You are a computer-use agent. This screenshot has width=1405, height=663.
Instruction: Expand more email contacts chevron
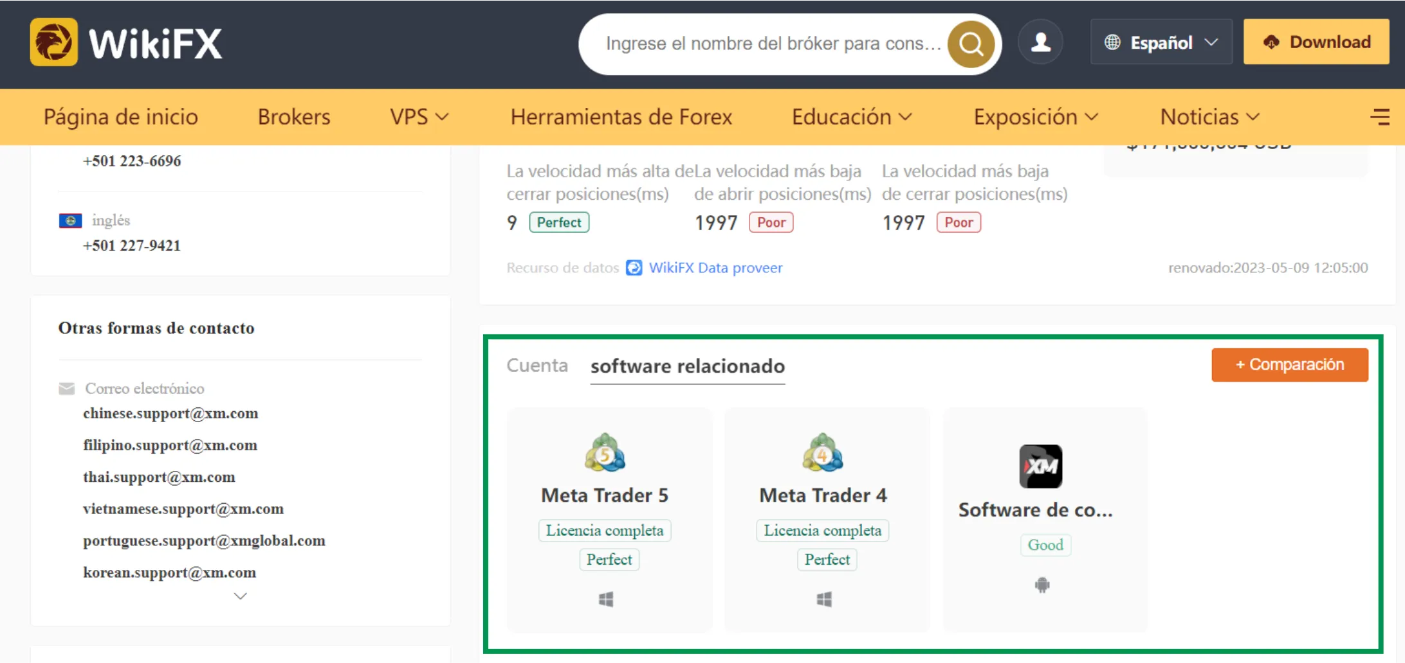tap(241, 596)
